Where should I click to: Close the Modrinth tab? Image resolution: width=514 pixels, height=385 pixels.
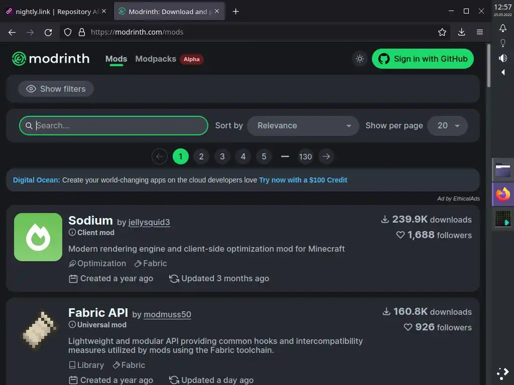click(x=217, y=11)
